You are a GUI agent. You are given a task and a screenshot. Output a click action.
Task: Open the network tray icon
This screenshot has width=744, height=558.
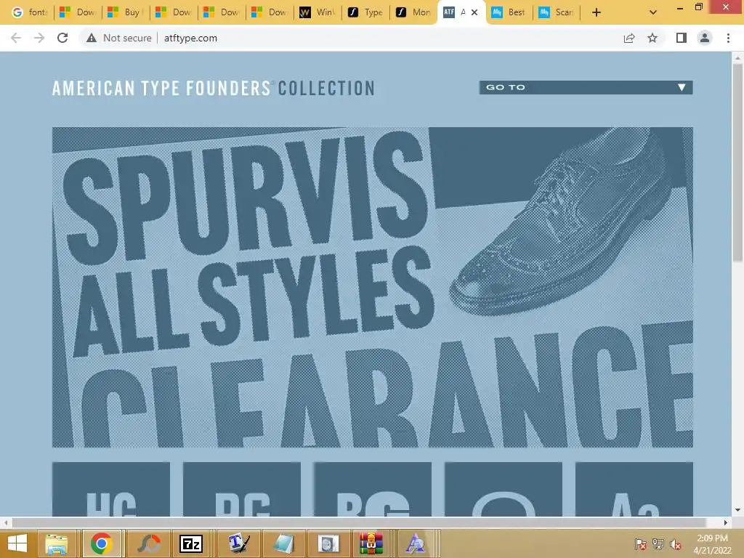tap(658, 544)
